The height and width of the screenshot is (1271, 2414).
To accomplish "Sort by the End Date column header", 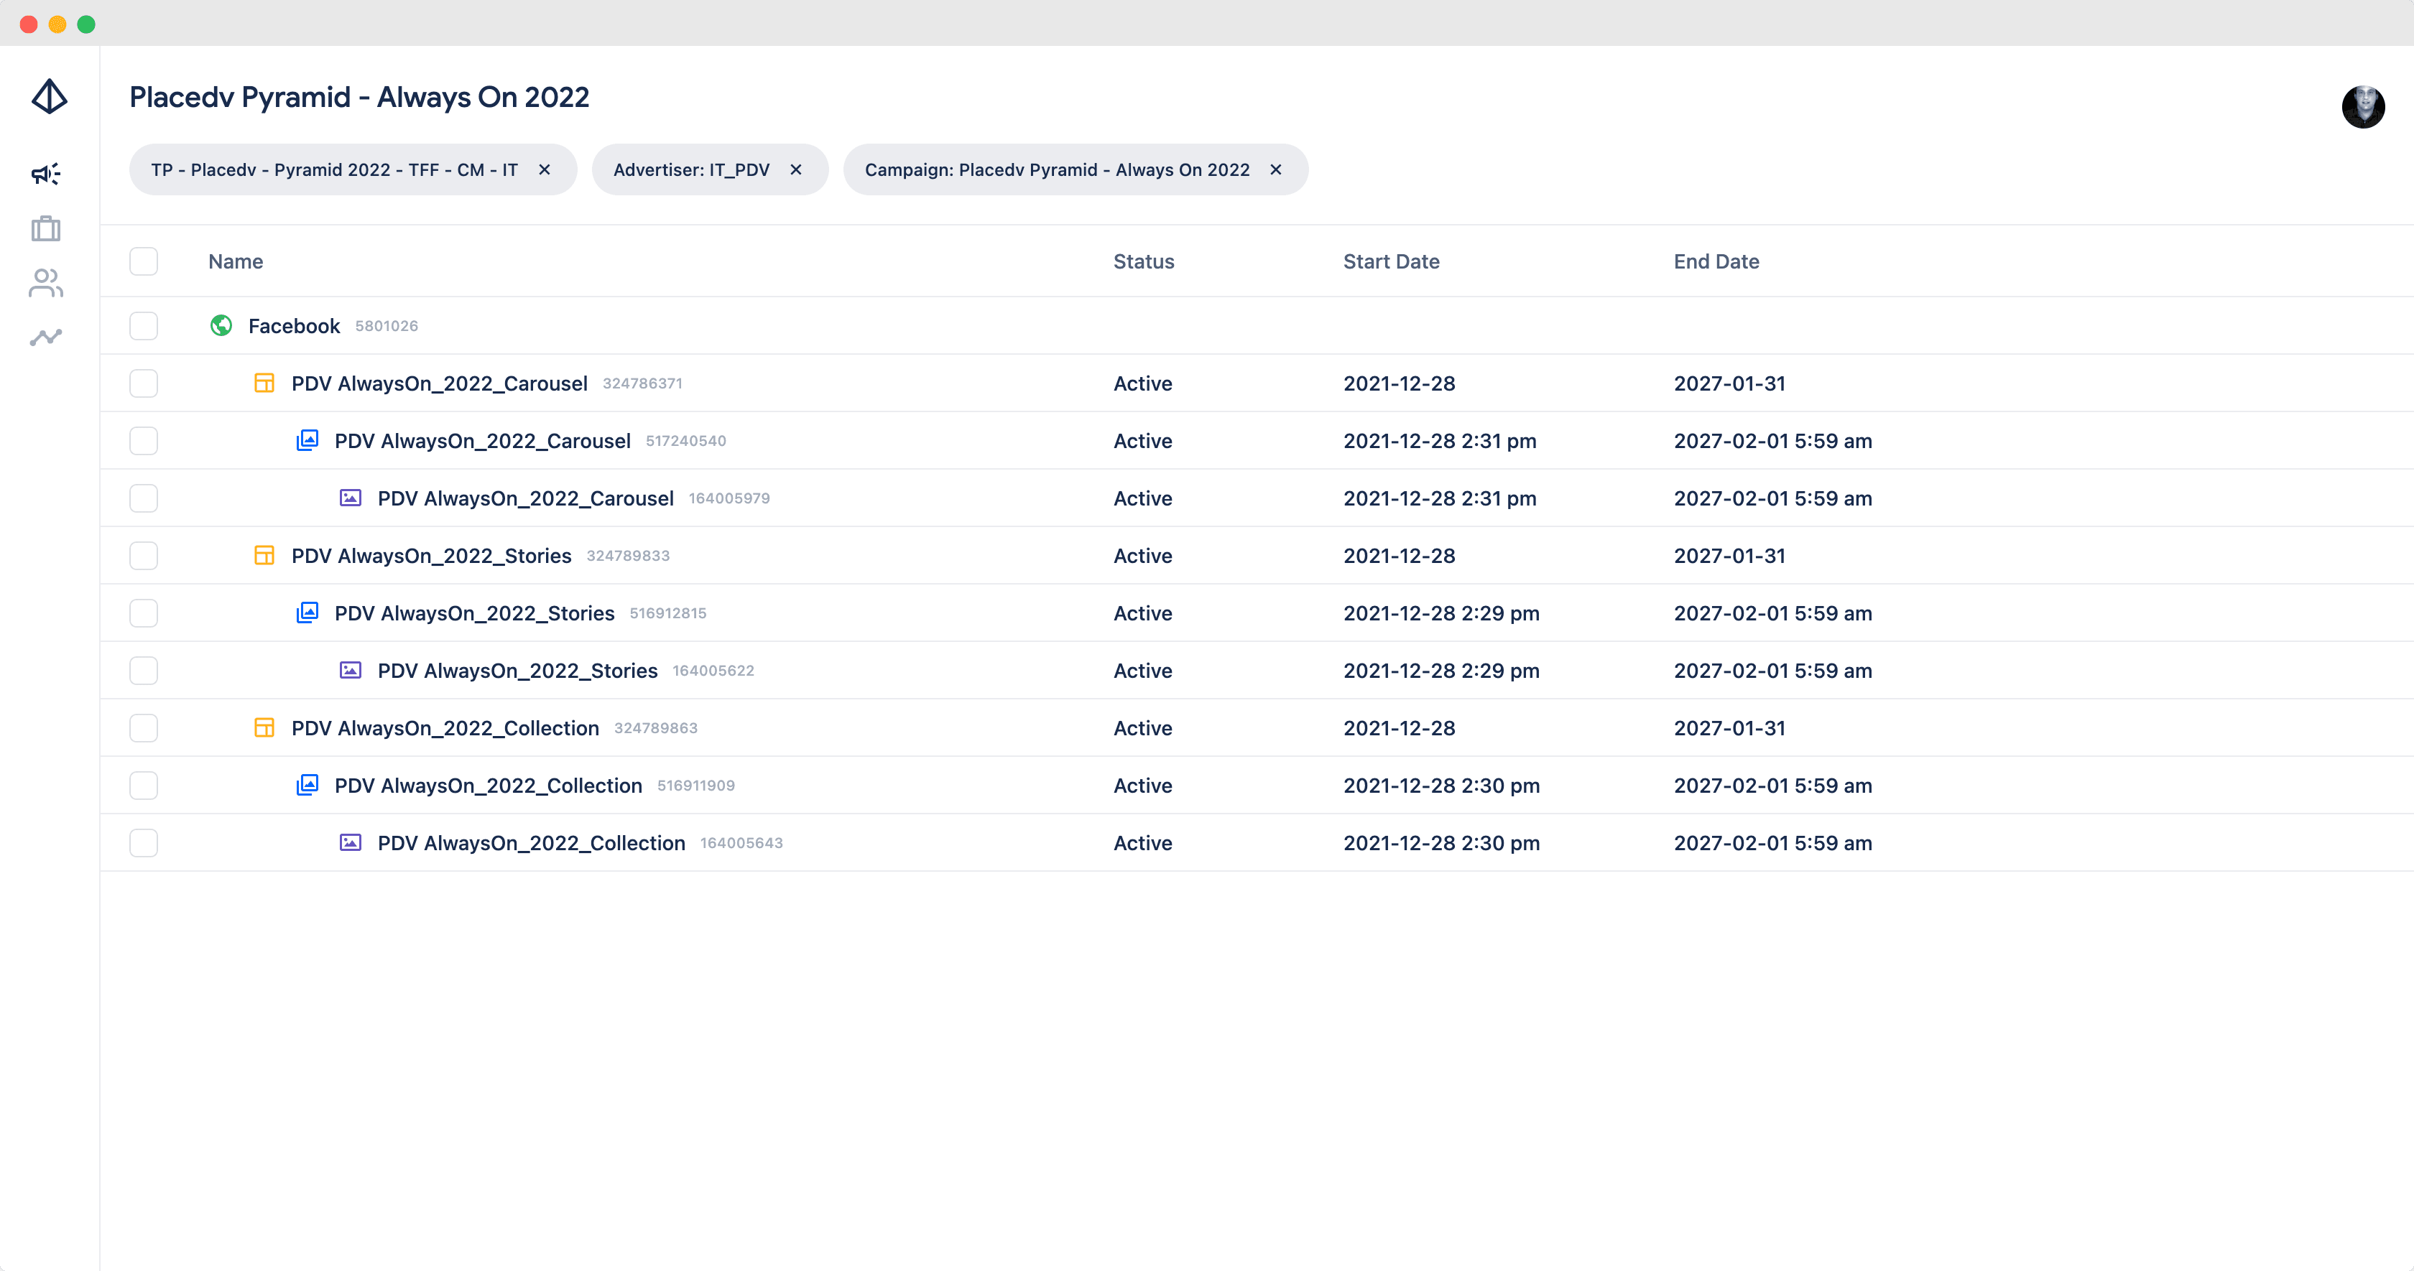I will (1716, 261).
